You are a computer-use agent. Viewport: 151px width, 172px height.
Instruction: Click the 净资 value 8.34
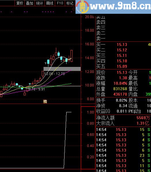point(123,106)
